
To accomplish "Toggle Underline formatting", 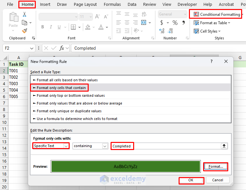I will (x=59, y=27).
